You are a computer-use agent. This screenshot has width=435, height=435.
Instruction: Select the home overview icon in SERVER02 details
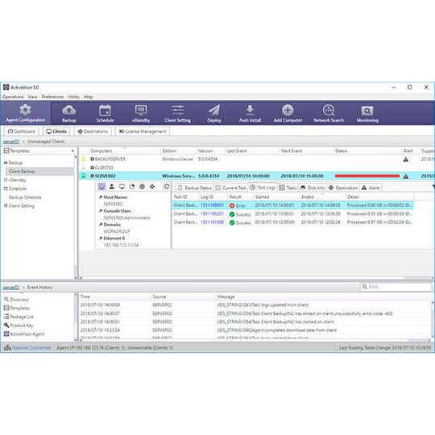(101, 187)
